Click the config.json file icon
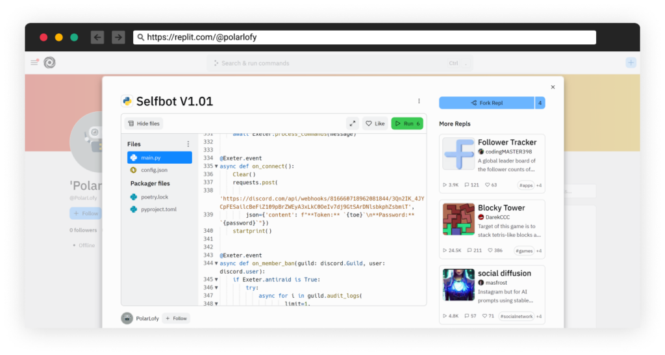 click(x=134, y=170)
